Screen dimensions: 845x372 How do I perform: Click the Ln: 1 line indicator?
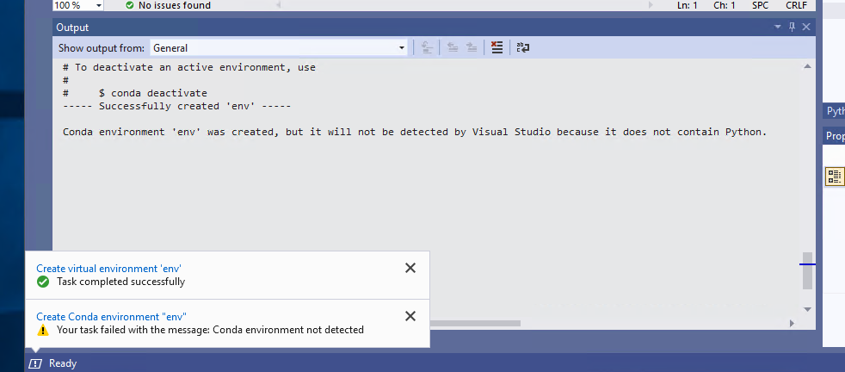688,5
